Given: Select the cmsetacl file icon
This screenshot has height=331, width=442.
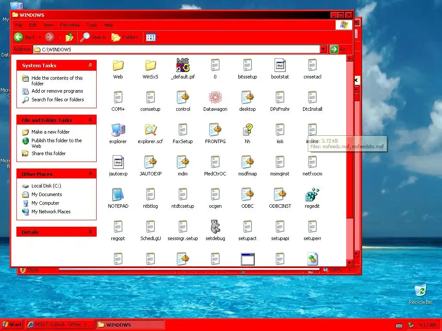Looking at the screenshot, I should [x=312, y=65].
